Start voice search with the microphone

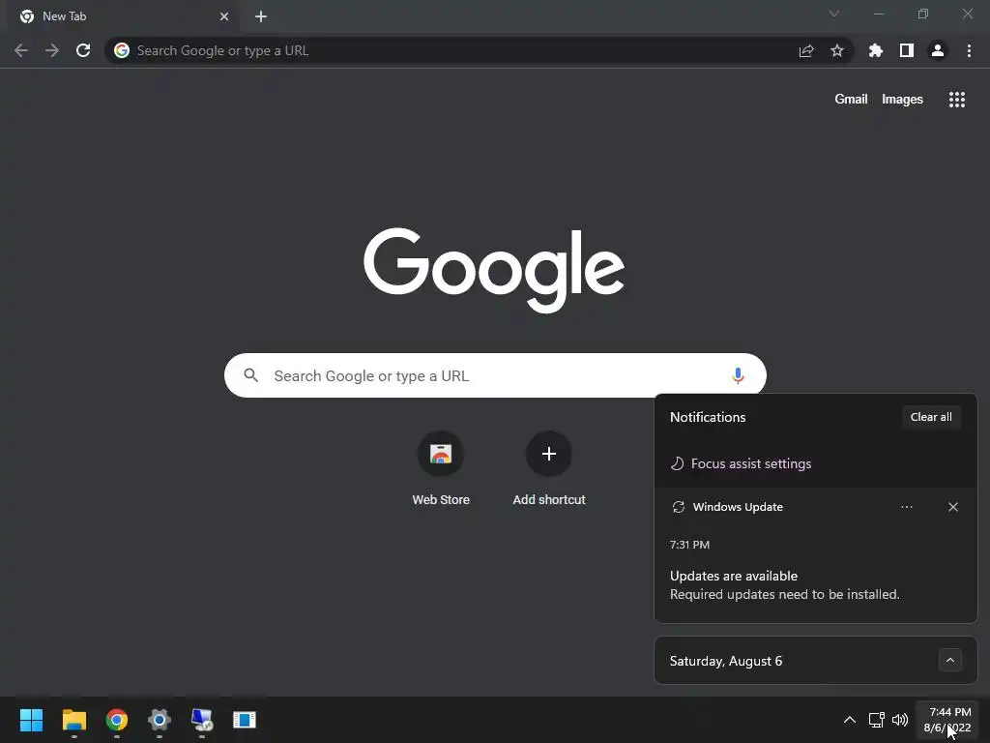click(x=738, y=375)
